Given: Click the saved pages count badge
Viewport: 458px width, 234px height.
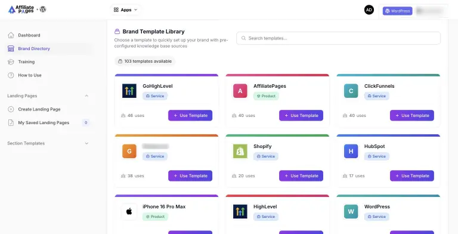Looking at the screenshot, I should coord(86,122).
